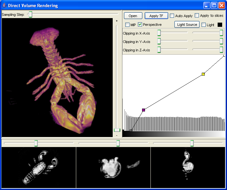Click the minus label below the zoom slider
Image resolution: width=227 pixels, height=190 pixels.
point(117,135)
